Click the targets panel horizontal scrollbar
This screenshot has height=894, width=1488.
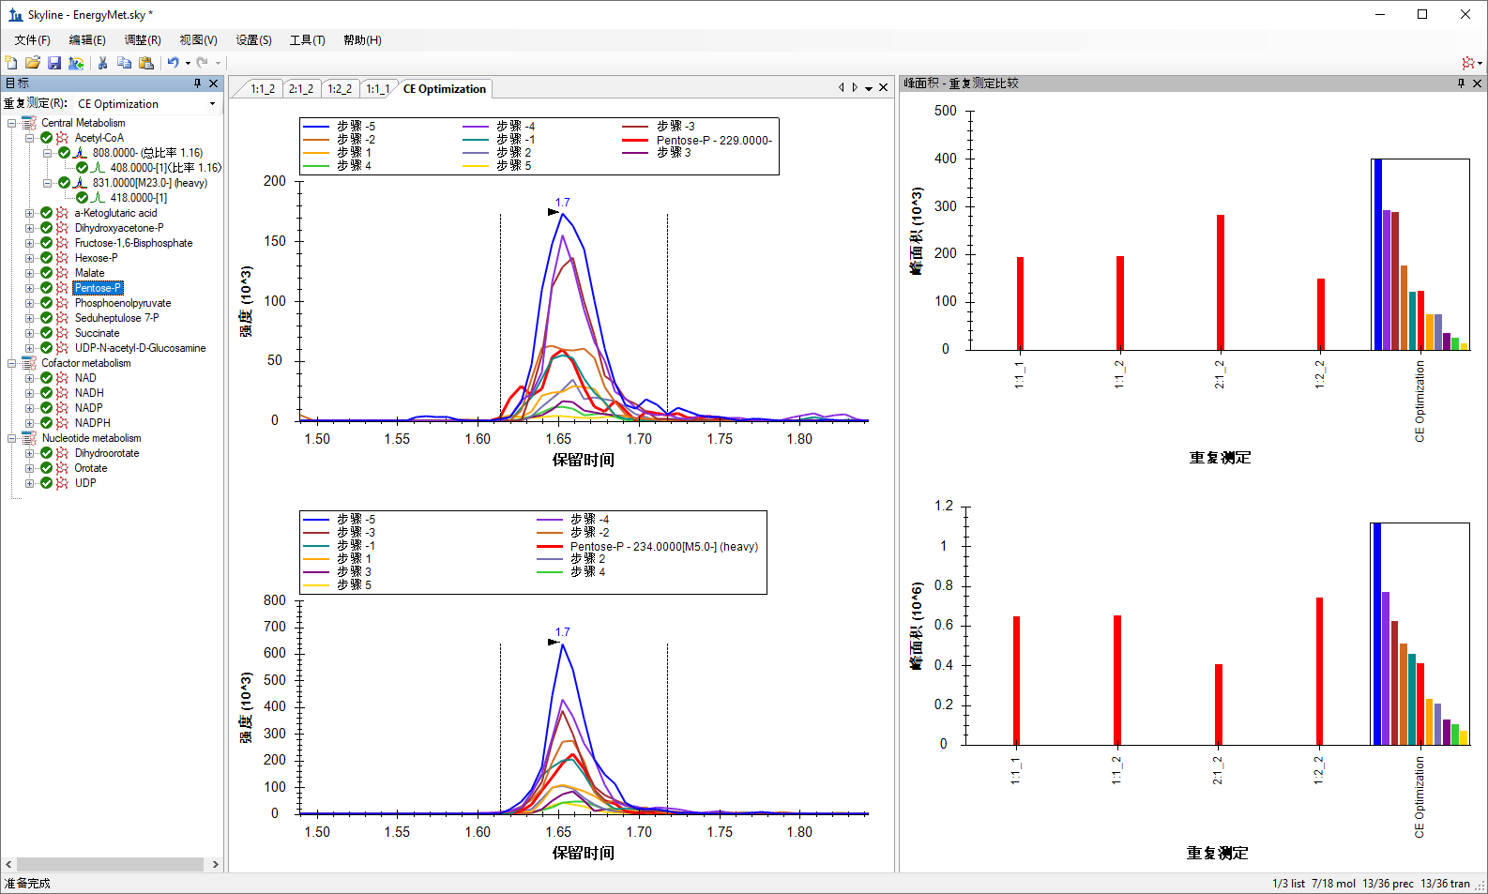(x=111, y=864)
